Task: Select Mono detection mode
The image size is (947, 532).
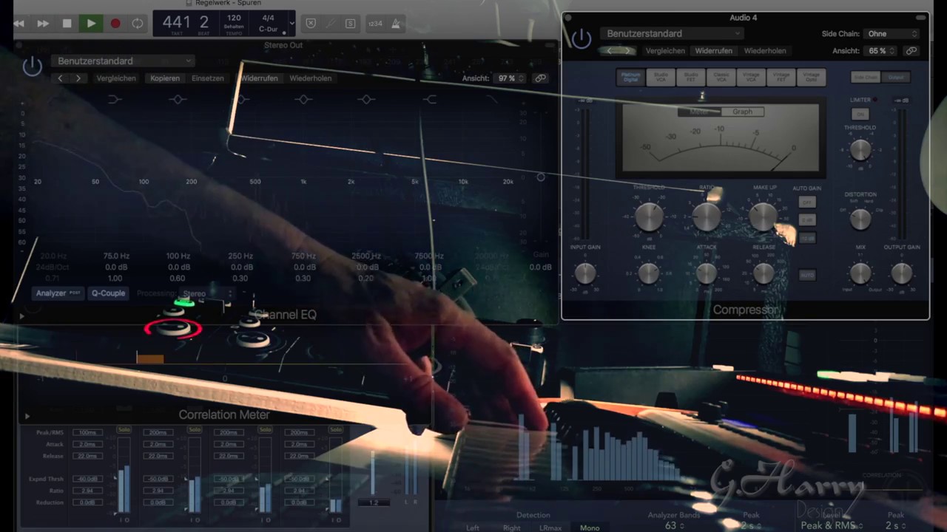Action: (x=590, y=528)
